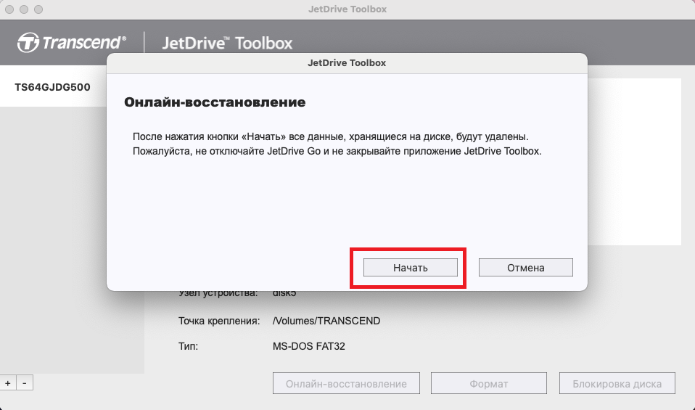Click the /Volumes/TRANSCEND mount point value
Image resolution: width=695 pixels, height=410 pixels.
click(326, 321)
